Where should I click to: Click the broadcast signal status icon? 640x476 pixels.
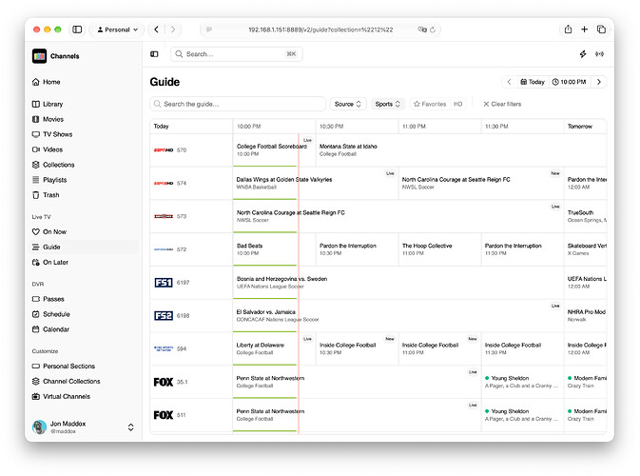(x=599, y=54)
